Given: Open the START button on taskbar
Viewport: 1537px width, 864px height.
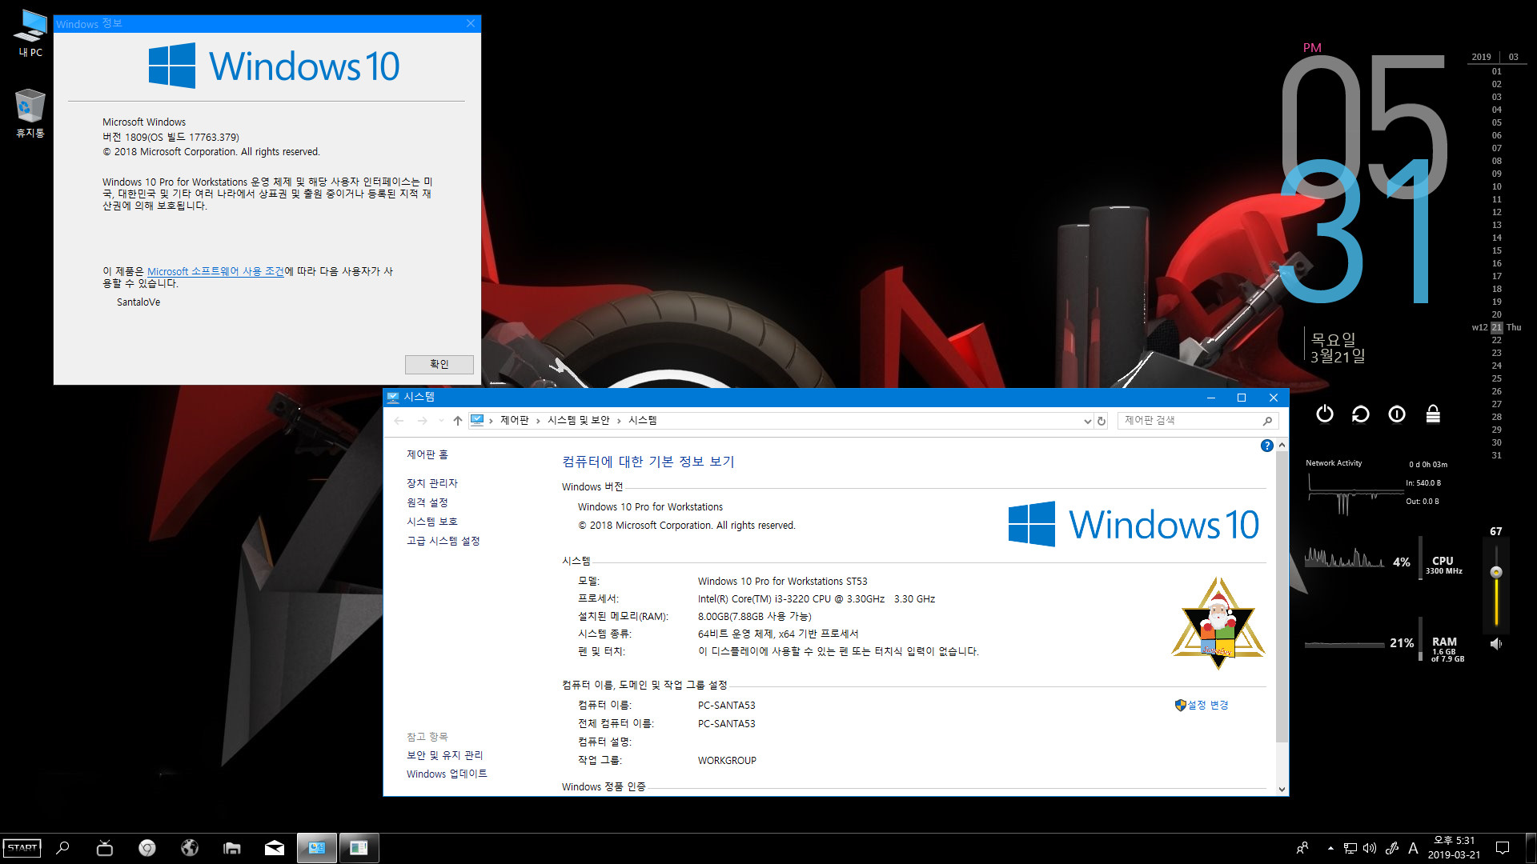Looking at the screenshot, I should click(x=22, y=848).
